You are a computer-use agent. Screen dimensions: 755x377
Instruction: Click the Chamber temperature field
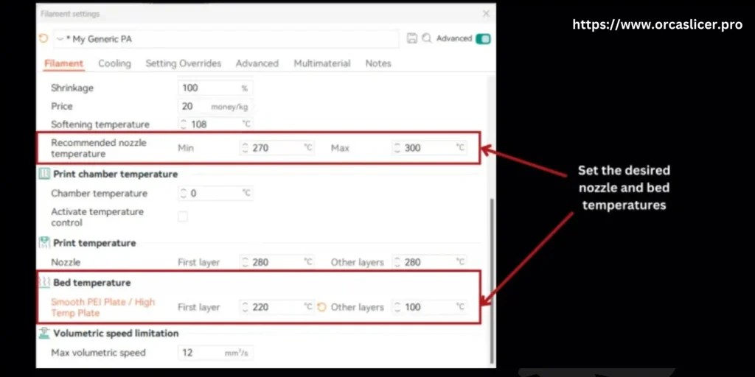coord(215,194)
